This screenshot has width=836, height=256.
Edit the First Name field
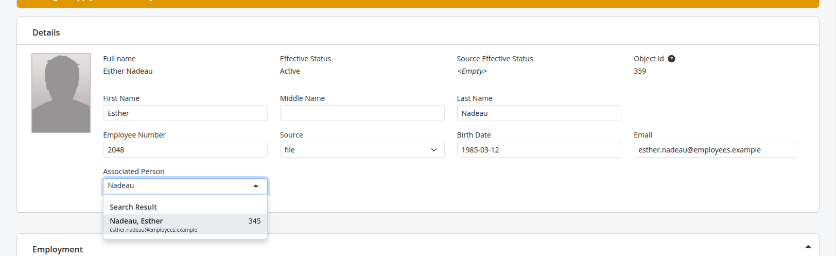click(x=185, y=113)
